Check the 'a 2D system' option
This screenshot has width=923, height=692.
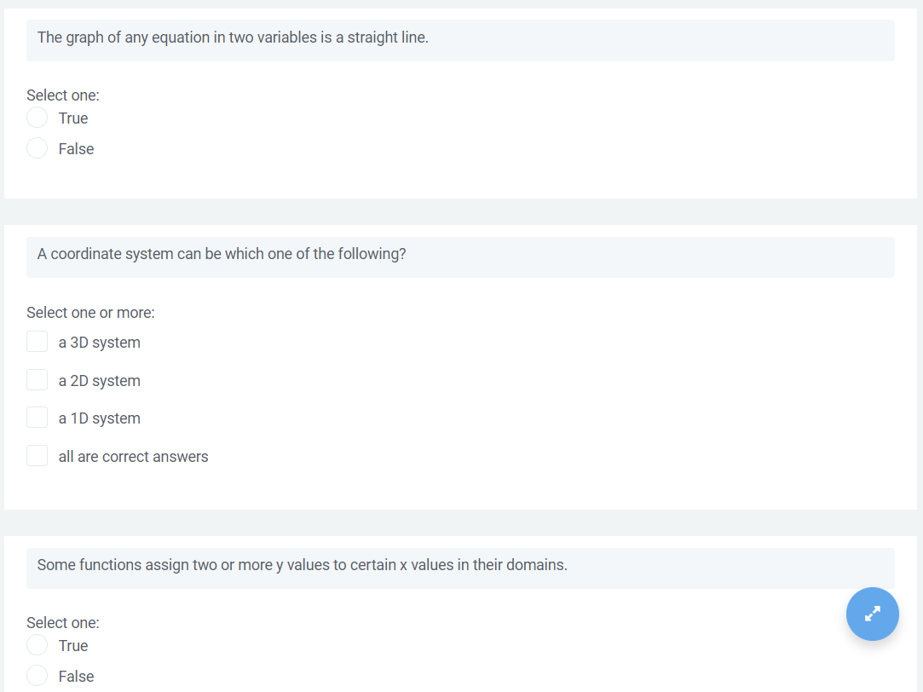(x=37, y=379)
